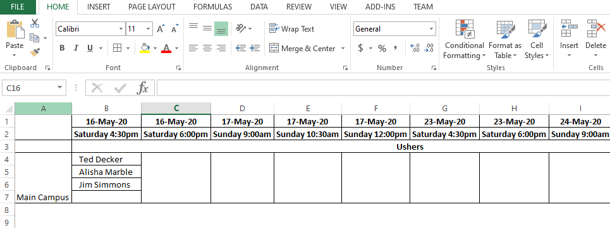Image resolution: width=610 pixels, height=228 pixels.
Task: Click Increase Decimal icon
Action: [x=415, y=48]
